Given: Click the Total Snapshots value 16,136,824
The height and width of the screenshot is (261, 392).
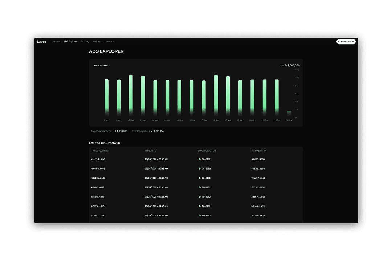Looking at the screenshot, I should (159, 131).
